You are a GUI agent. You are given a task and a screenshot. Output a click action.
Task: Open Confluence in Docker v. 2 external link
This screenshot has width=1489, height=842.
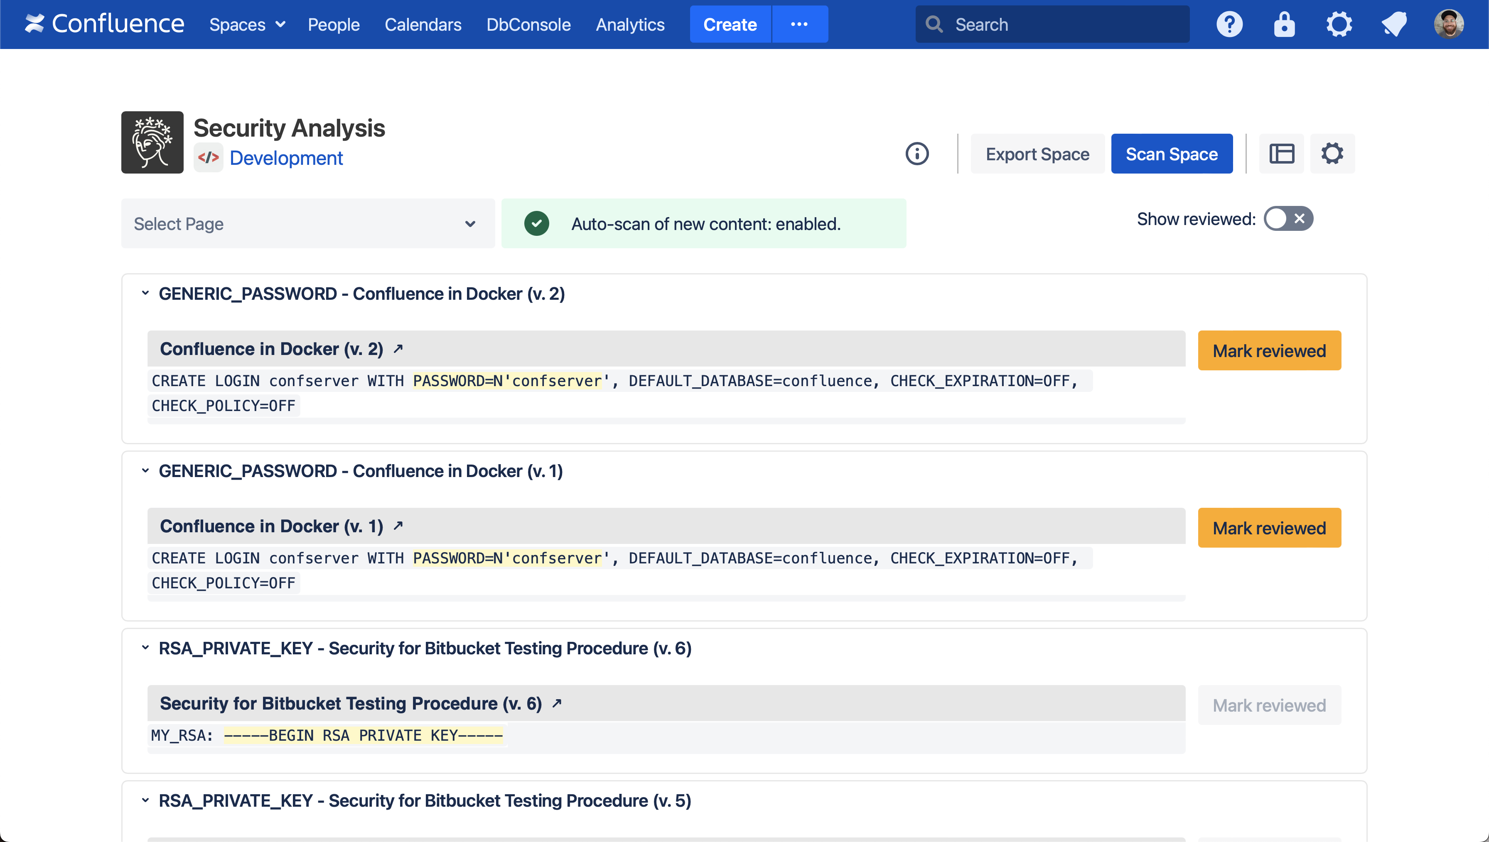[x=398, y=349]
